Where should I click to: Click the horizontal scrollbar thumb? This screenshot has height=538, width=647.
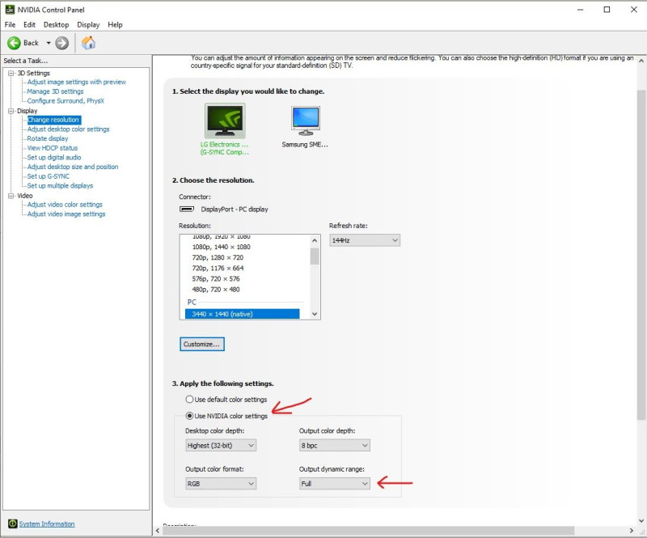pyautogui.click(x=369, y=531)
